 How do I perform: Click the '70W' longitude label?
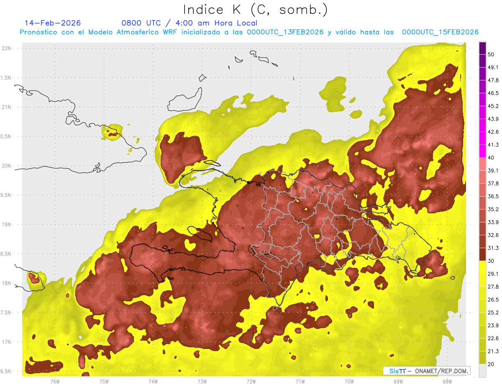pos(349,381)
